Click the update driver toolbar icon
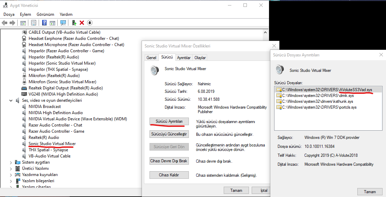 74,23
